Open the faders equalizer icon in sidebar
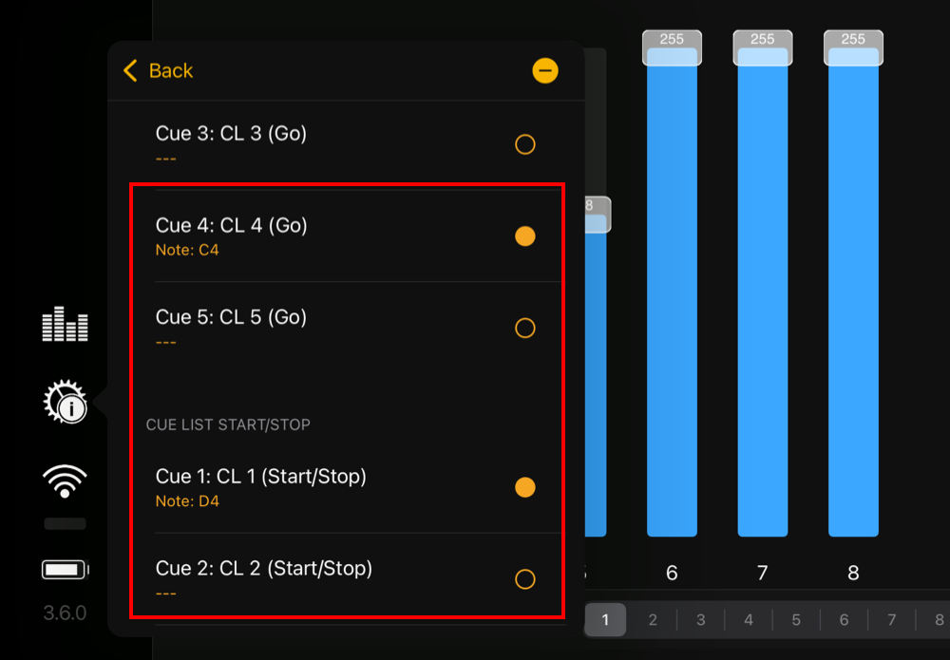Image resolution: width=950 pixels, height=660 pixels. point(65,324)
